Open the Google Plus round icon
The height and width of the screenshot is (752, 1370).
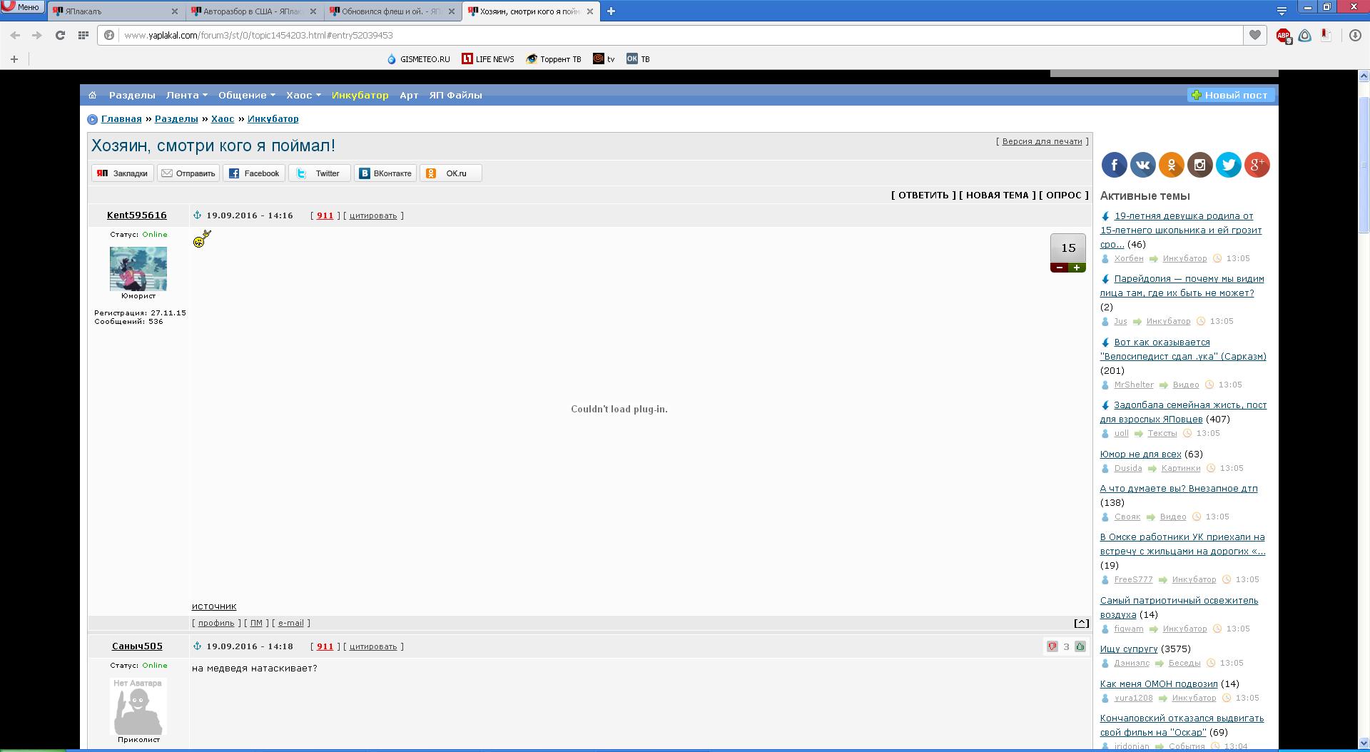click(1257, 165)
